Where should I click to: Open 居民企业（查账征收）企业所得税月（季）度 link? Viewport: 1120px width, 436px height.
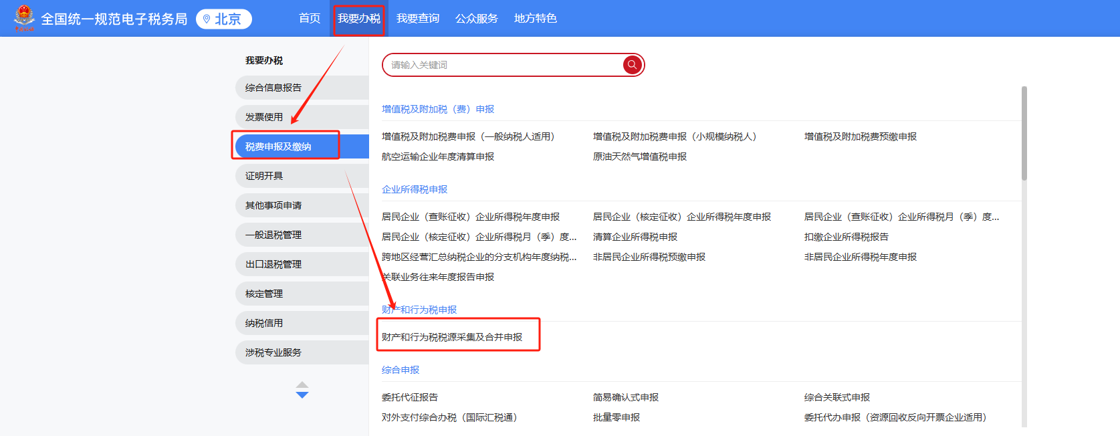902,217
